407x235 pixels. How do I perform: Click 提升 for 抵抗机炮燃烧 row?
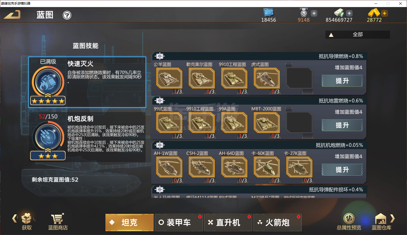click(342, 170)
